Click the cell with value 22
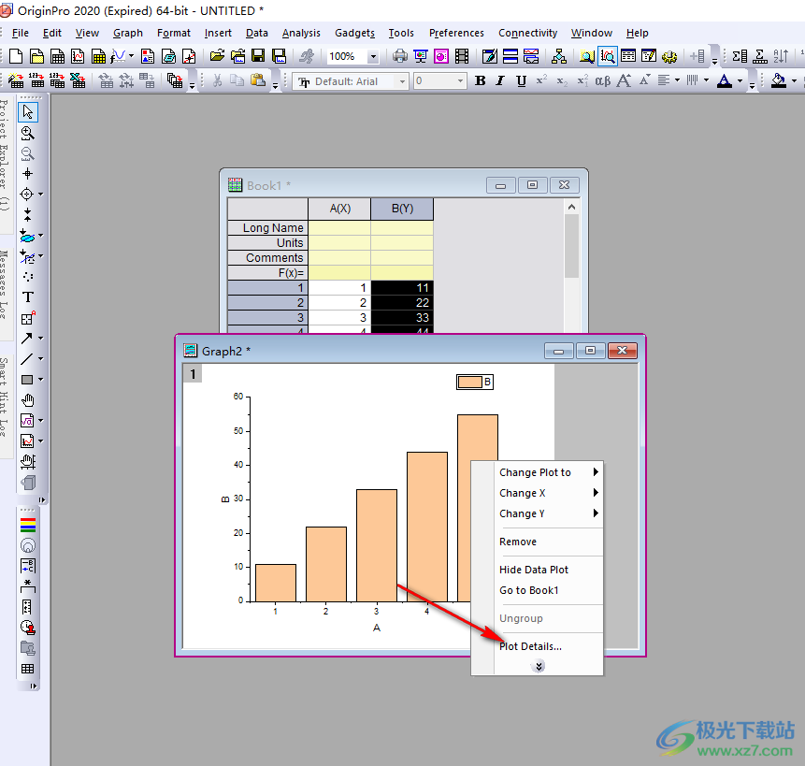The image size is (805, 766). click(x=402, y=302)
